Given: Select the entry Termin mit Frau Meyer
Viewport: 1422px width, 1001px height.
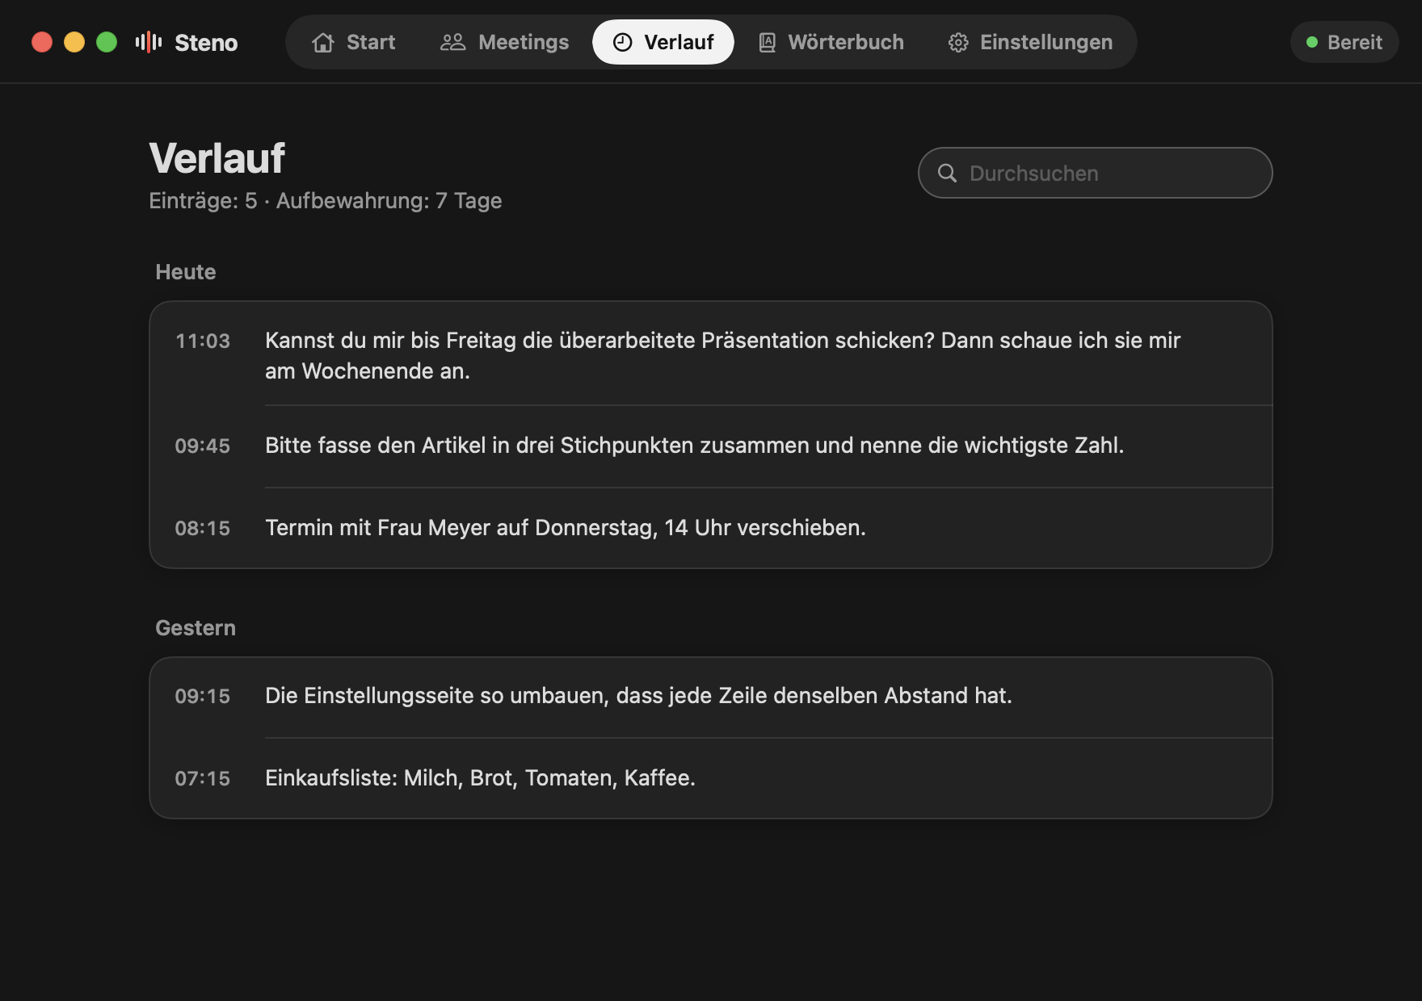Looking at the screenshot, I should click(711, 528).
